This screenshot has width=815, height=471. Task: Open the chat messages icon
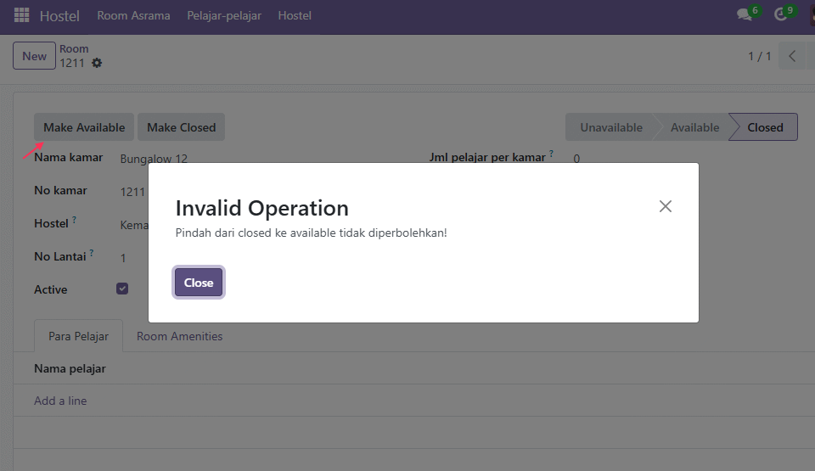click(745, 14)
